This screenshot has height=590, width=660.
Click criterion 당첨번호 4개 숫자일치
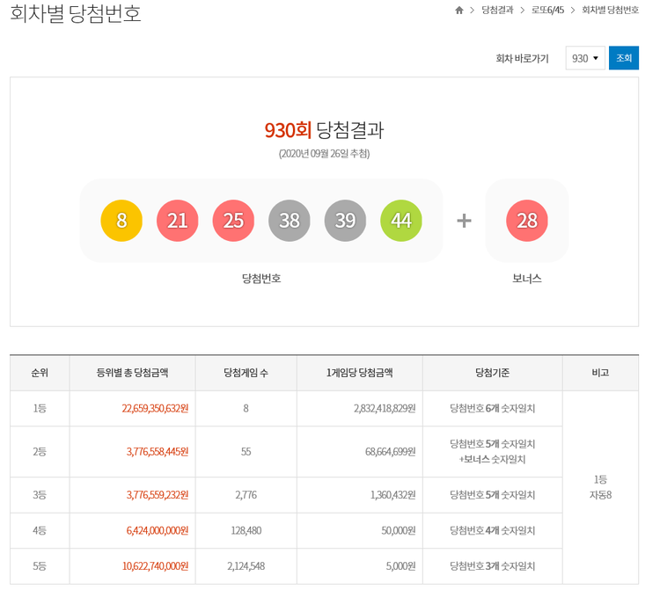(493, 530)
